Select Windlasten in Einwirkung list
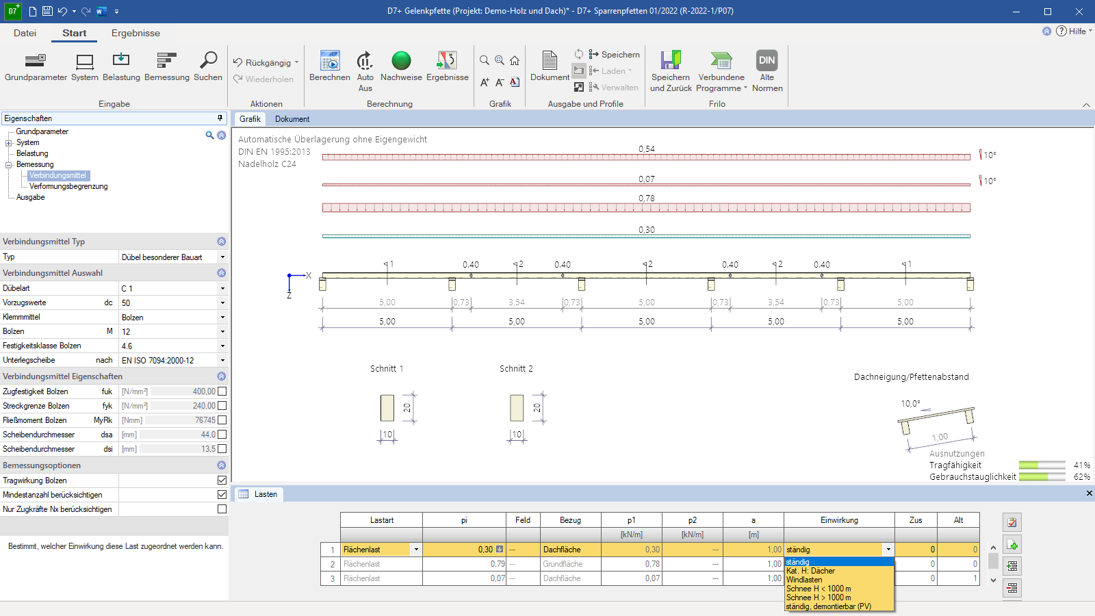 click(839, 580)
